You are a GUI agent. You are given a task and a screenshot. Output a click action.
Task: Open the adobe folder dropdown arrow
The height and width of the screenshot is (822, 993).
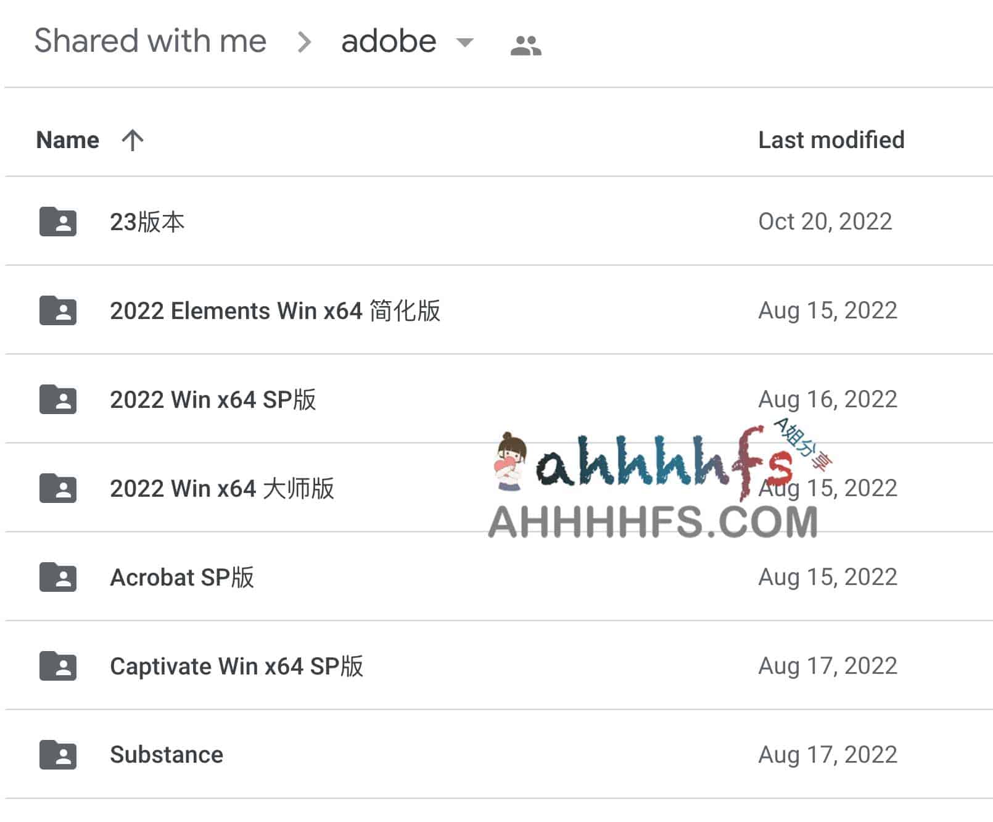tap(464, 43)
